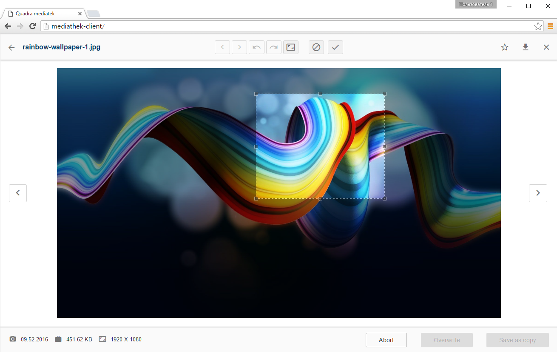Select the Quadra mediatek browser tab
This screenshot has width=557, height=352.
click(x=42, y=14)
